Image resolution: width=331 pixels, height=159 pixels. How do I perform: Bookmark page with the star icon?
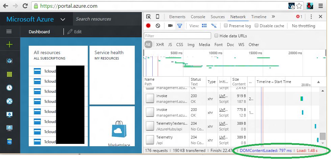pos(299,6)
